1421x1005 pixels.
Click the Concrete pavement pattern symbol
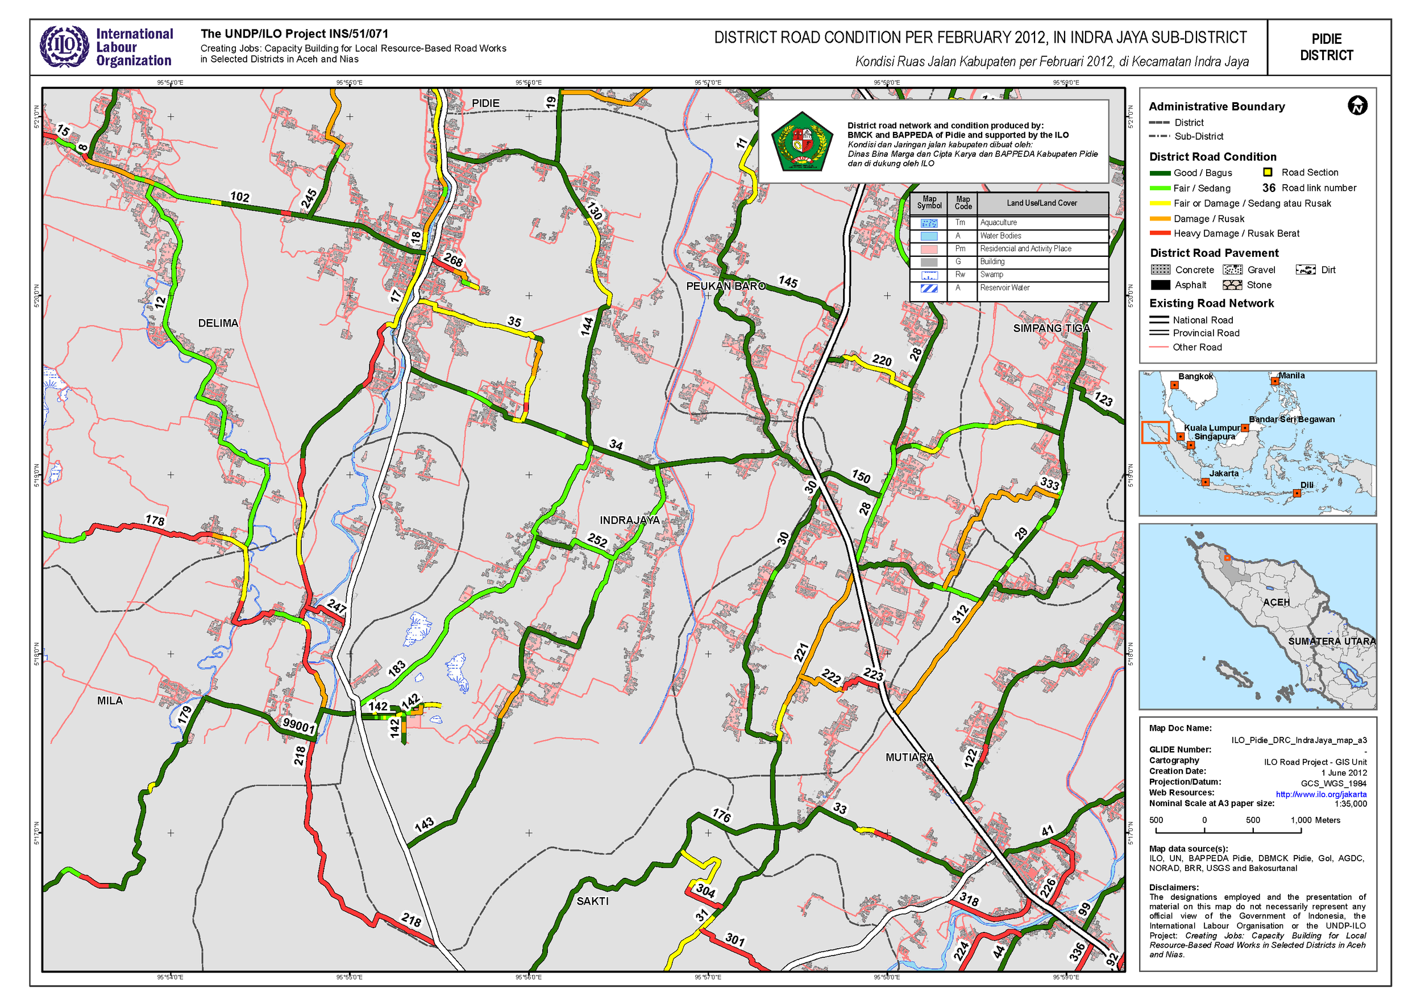pos(1160,270)
